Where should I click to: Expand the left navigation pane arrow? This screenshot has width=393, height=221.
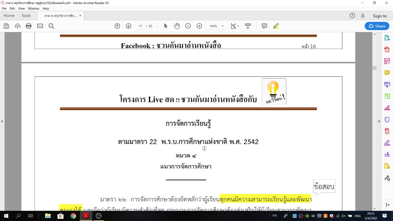(2, 121)
